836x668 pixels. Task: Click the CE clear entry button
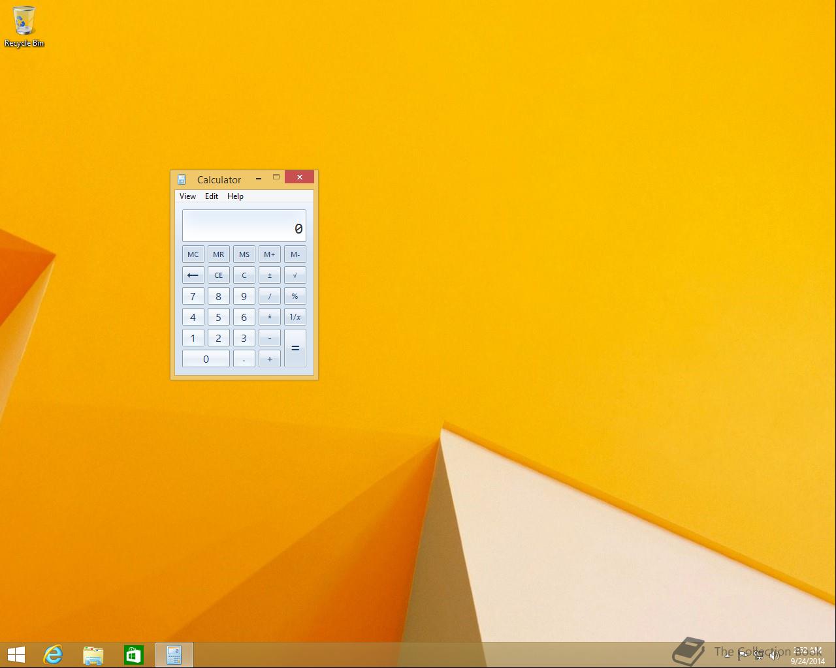(x=219, y=275)
